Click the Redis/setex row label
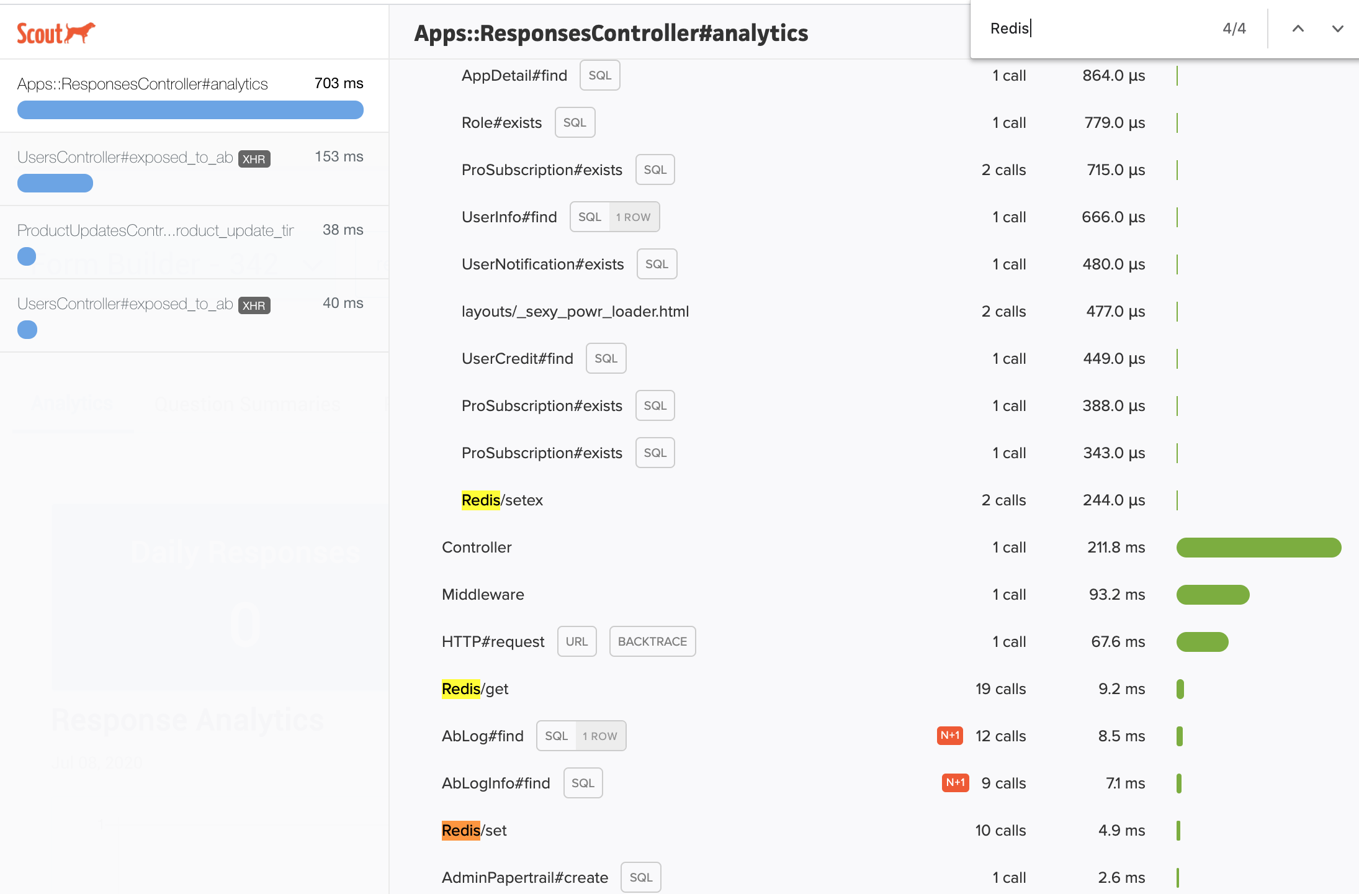The width and height of the screenshot is (1359, 894). click(x=501, y=500)
